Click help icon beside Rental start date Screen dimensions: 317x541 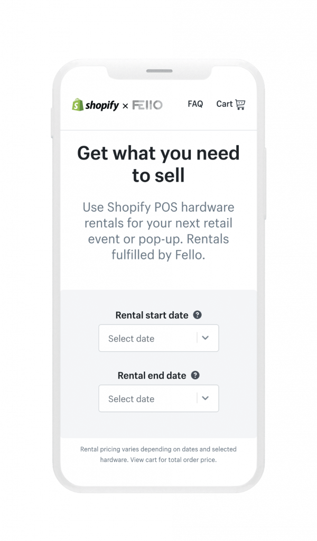point(197,315)
